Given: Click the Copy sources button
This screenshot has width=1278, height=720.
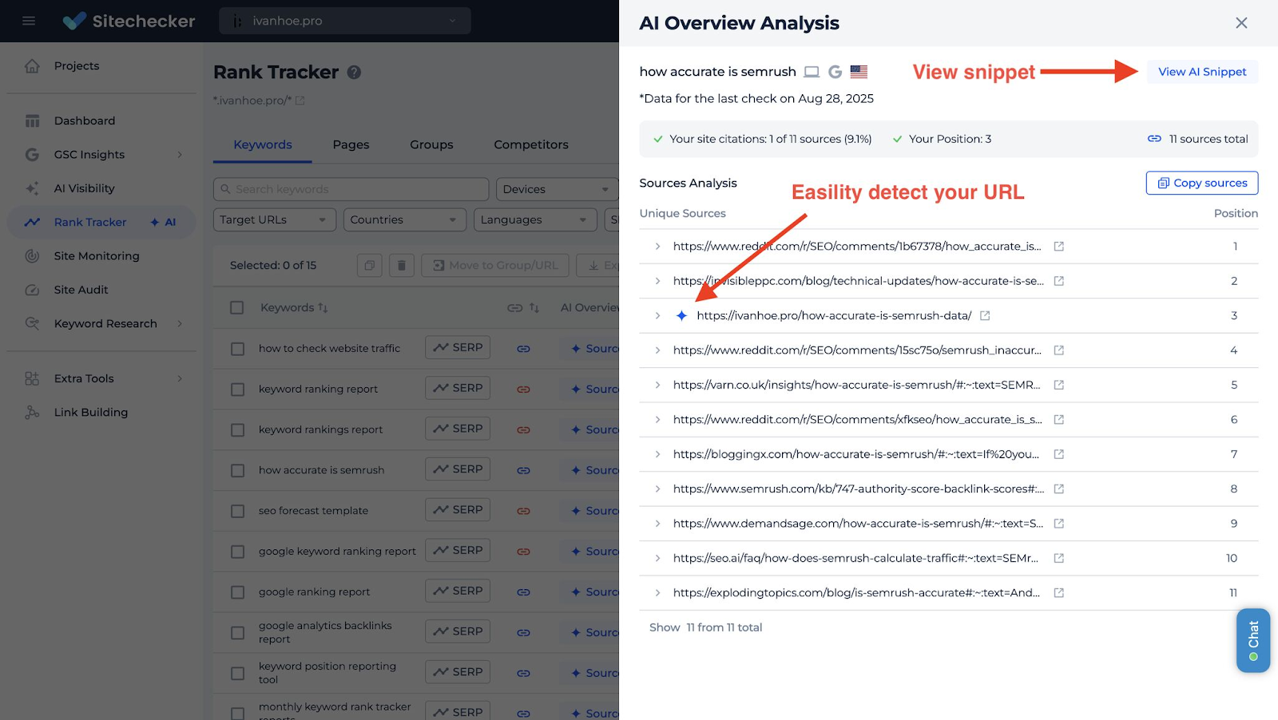Looking at the screenshot, I should pyautogui.click(x=1201, y=183).
